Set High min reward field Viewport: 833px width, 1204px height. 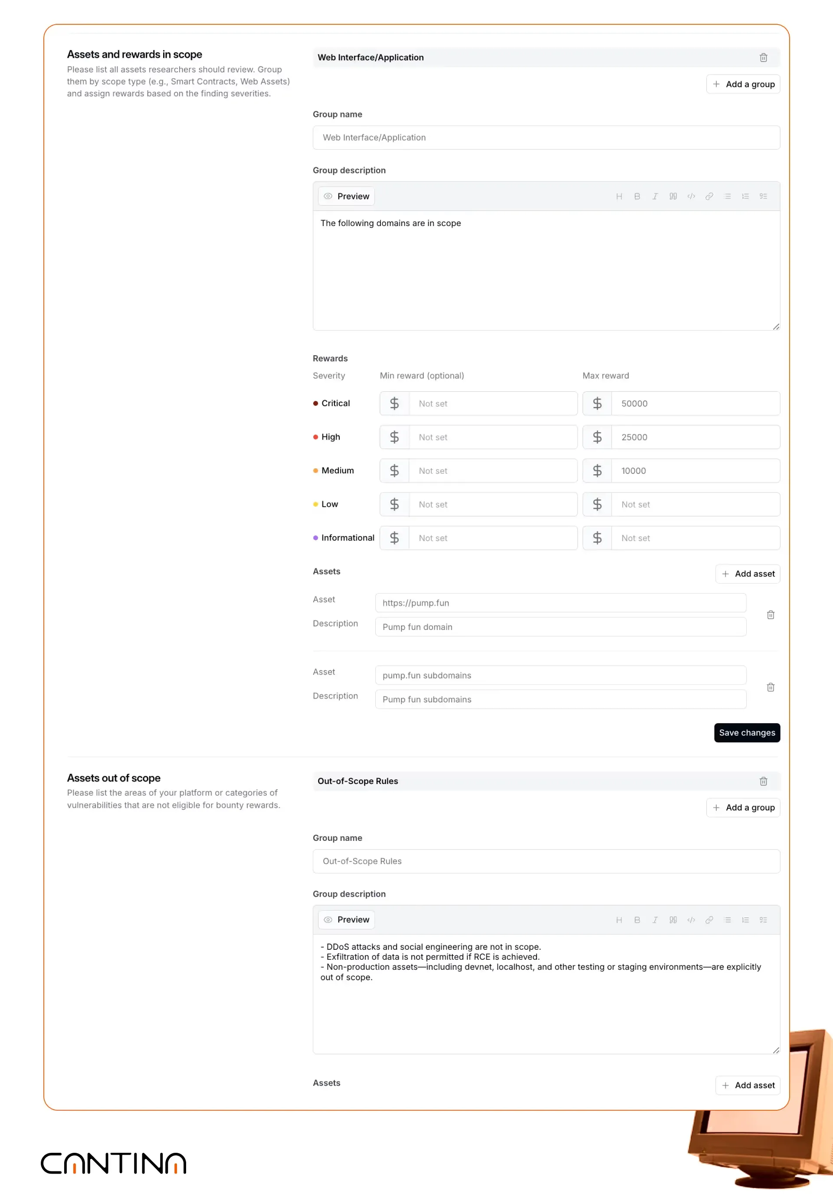[x=478, y=437]
